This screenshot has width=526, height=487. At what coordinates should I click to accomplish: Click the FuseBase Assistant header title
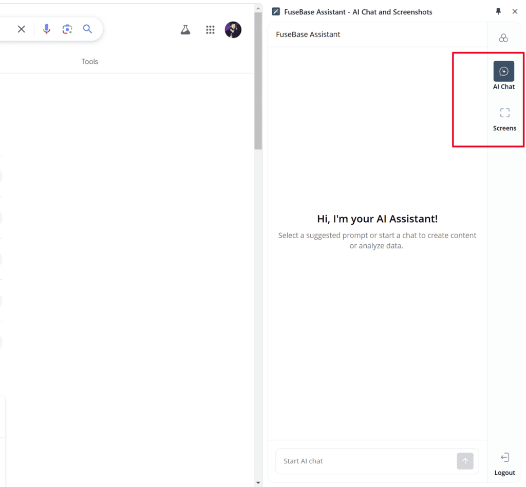(x=308, y=34)
